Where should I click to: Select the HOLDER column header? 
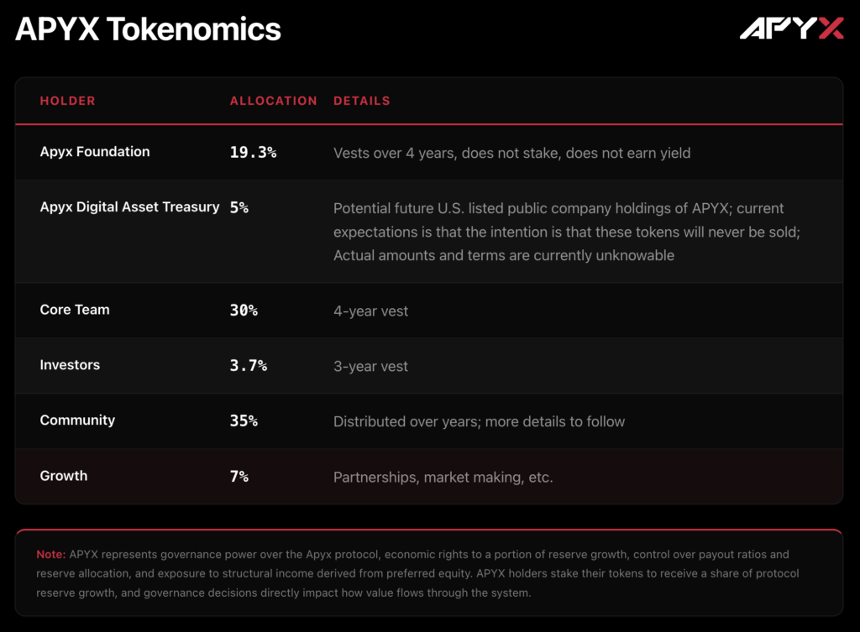click(x=67, y=101)
